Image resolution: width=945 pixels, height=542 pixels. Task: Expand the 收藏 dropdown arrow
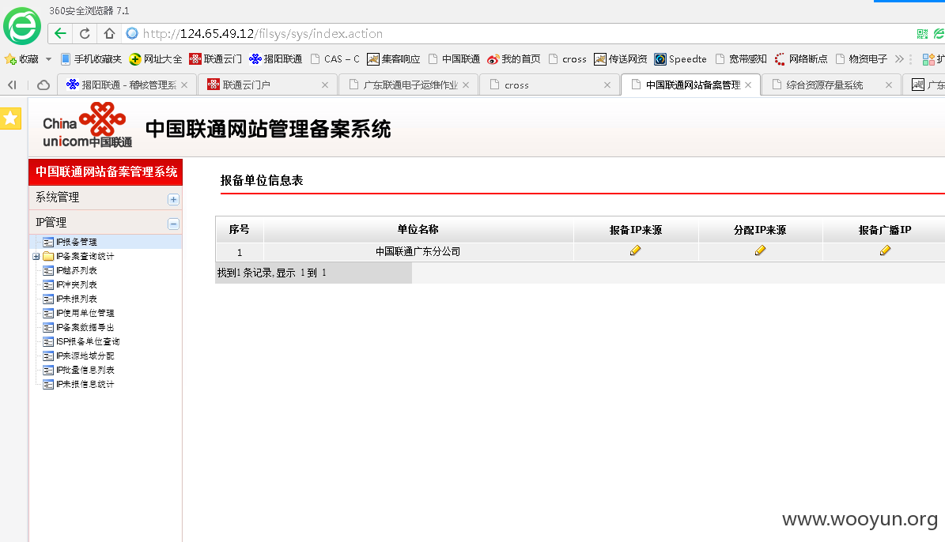click(x=49, y=59)
